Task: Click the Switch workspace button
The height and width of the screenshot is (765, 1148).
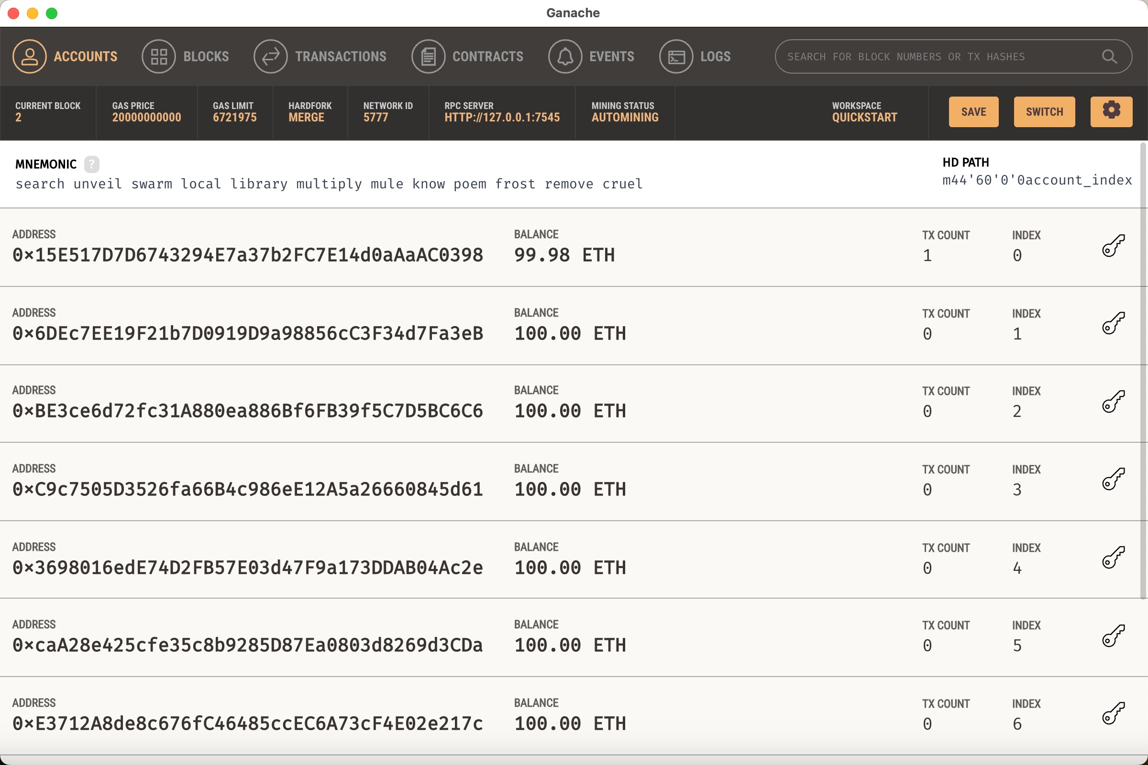Action: (x=1044, y=112)
